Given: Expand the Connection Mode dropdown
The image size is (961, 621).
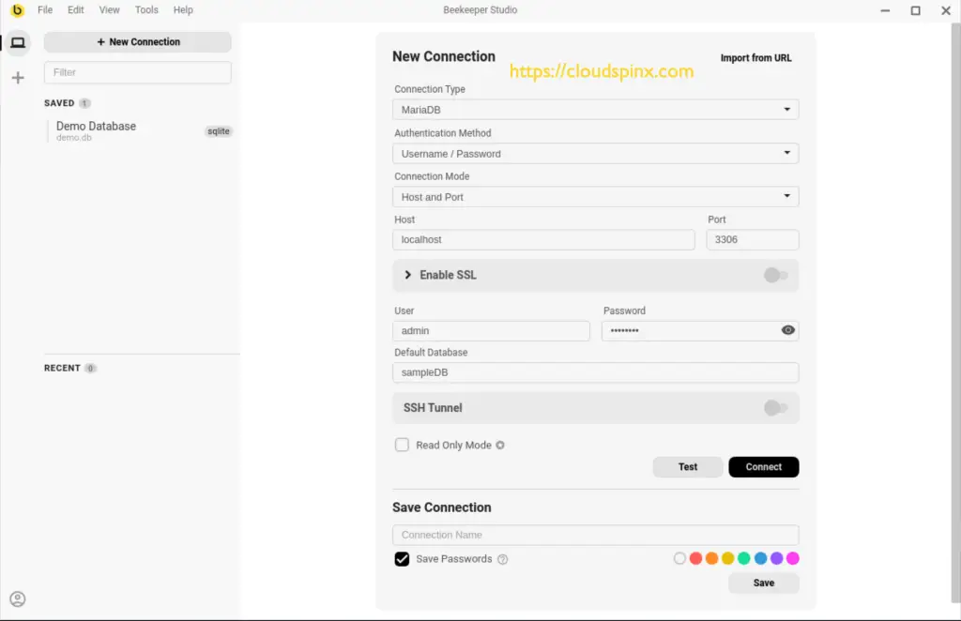Looking at the screenshot, I should 595,197.
